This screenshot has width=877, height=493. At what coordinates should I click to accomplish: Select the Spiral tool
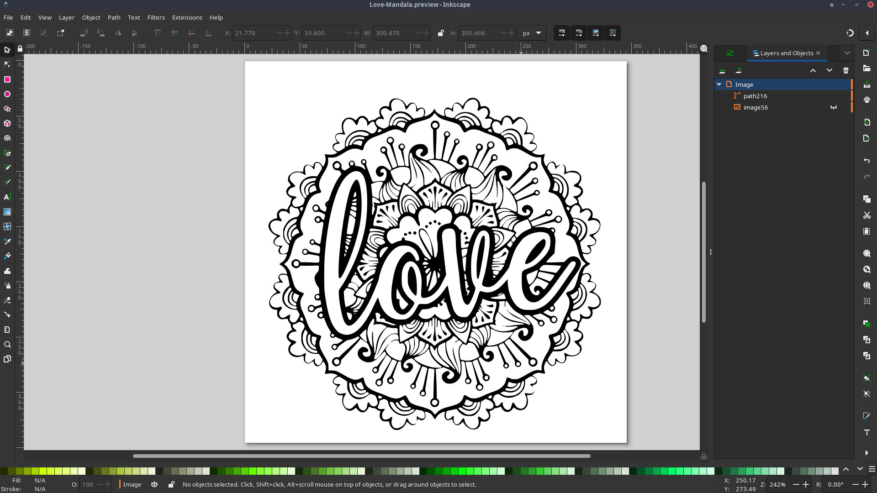[7, 138]
